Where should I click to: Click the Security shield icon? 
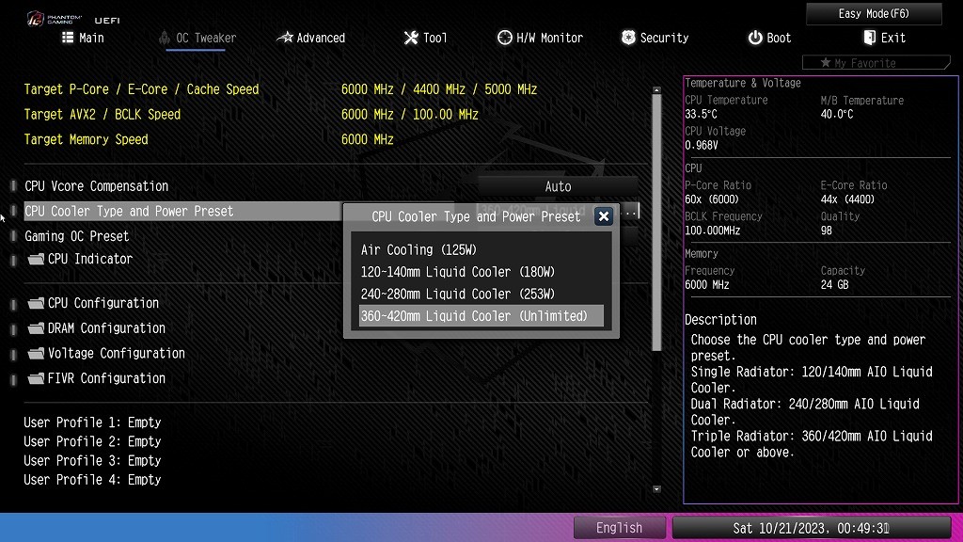point(628,38)
